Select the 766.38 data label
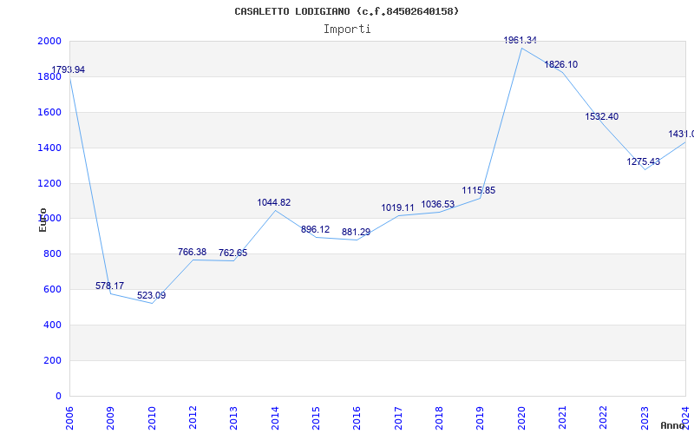 click(192, 253)
